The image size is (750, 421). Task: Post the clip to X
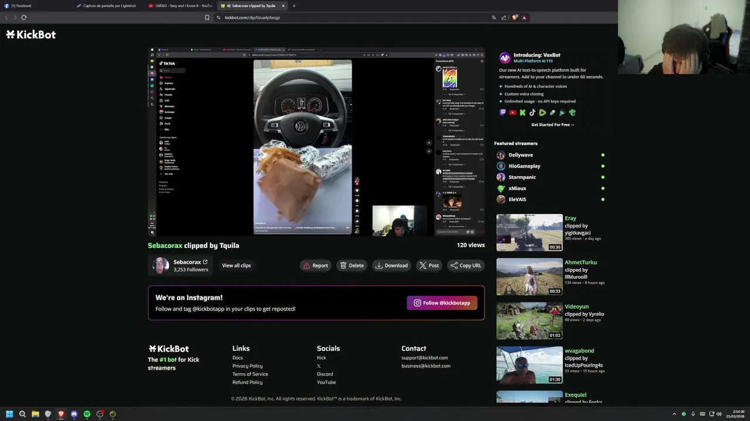[x=429, y=265]
